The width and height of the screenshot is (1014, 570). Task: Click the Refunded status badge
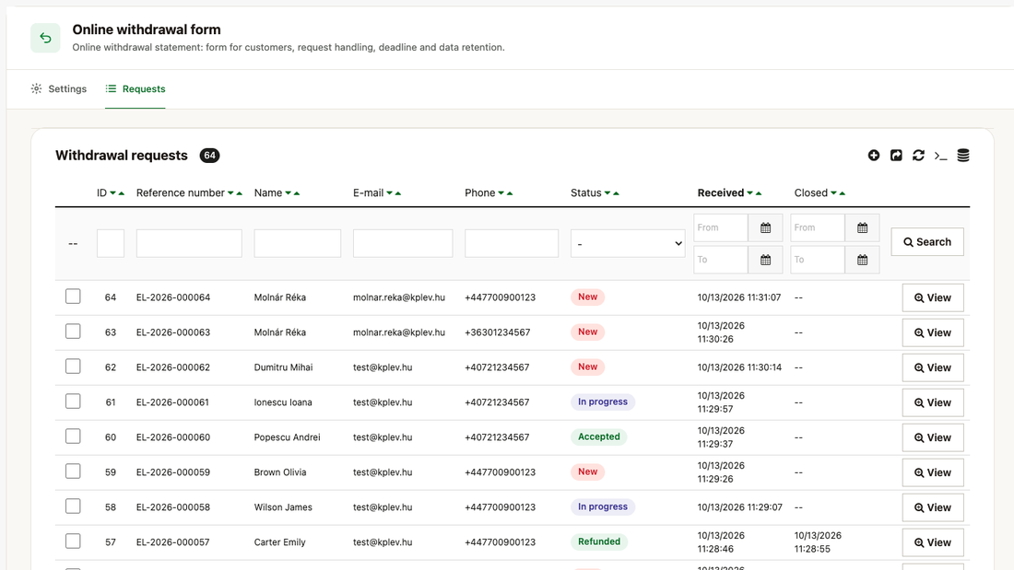(599, 541)
